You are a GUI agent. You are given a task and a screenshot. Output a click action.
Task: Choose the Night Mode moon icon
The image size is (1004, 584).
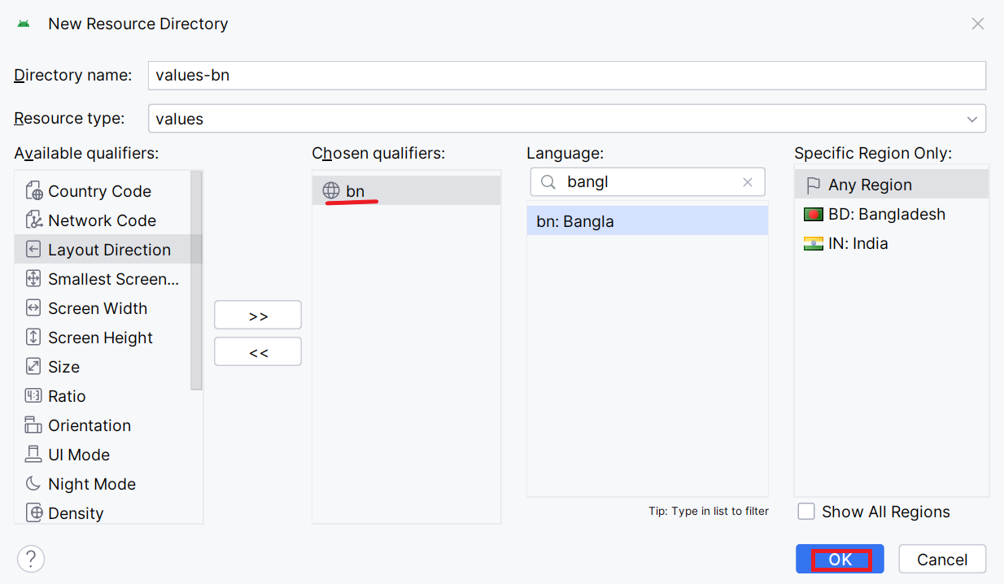[33, 484]
